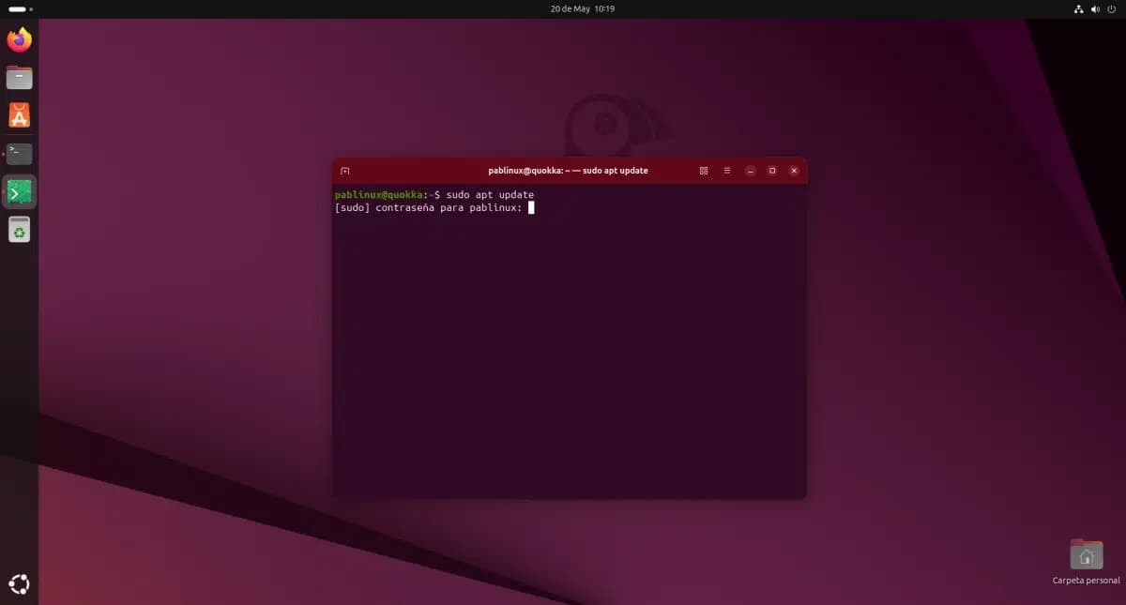Show applications with the Ubuntu logo
This screenshot has width=1126, height=605.
click(19, 584)
